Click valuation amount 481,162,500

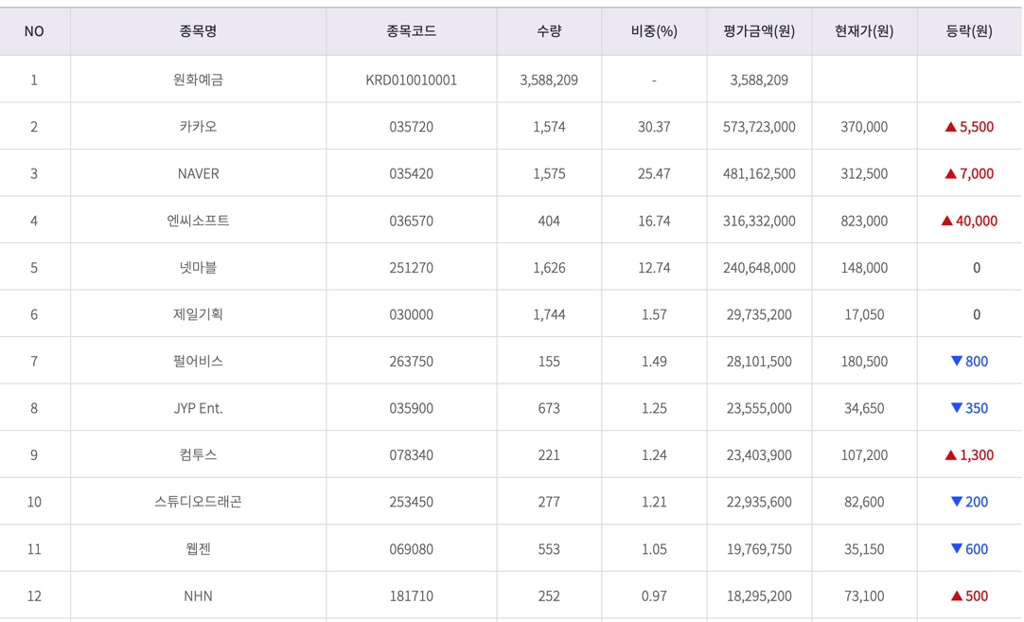[x=759, y=174]
